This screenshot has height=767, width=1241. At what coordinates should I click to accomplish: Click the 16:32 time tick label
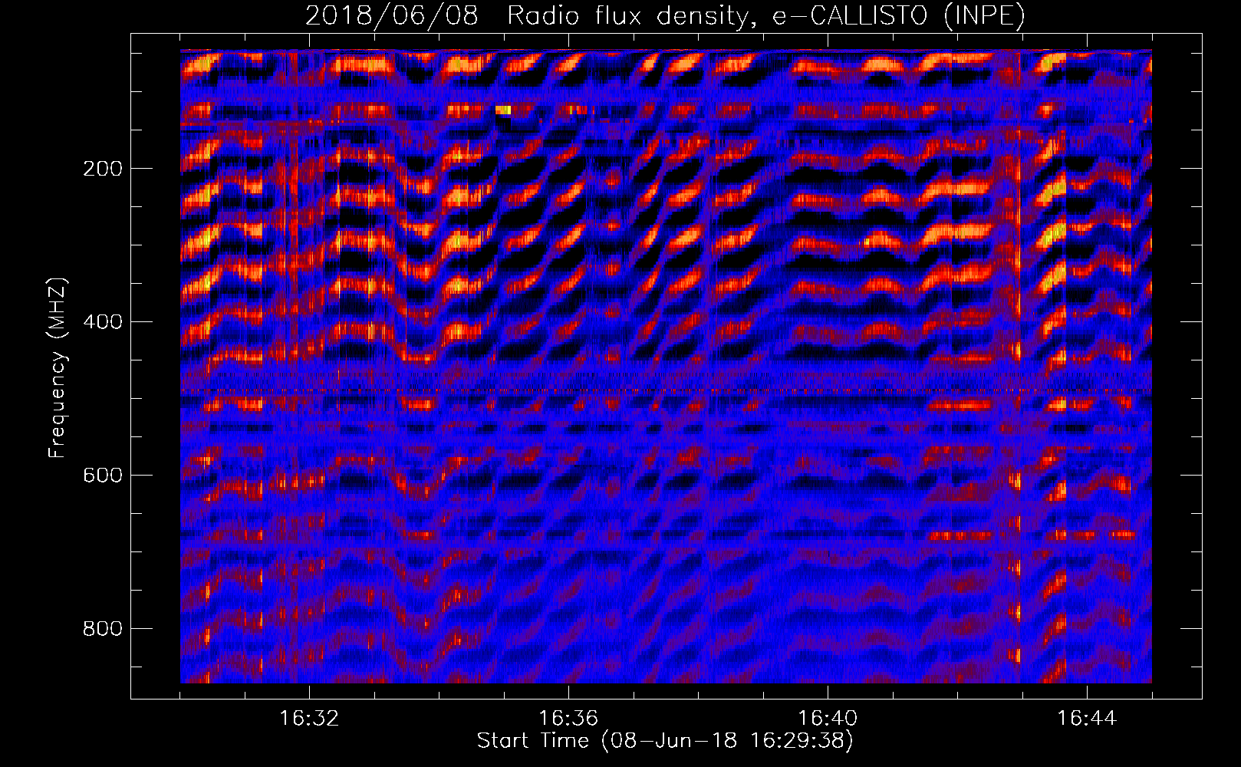[x=309, y=719]
